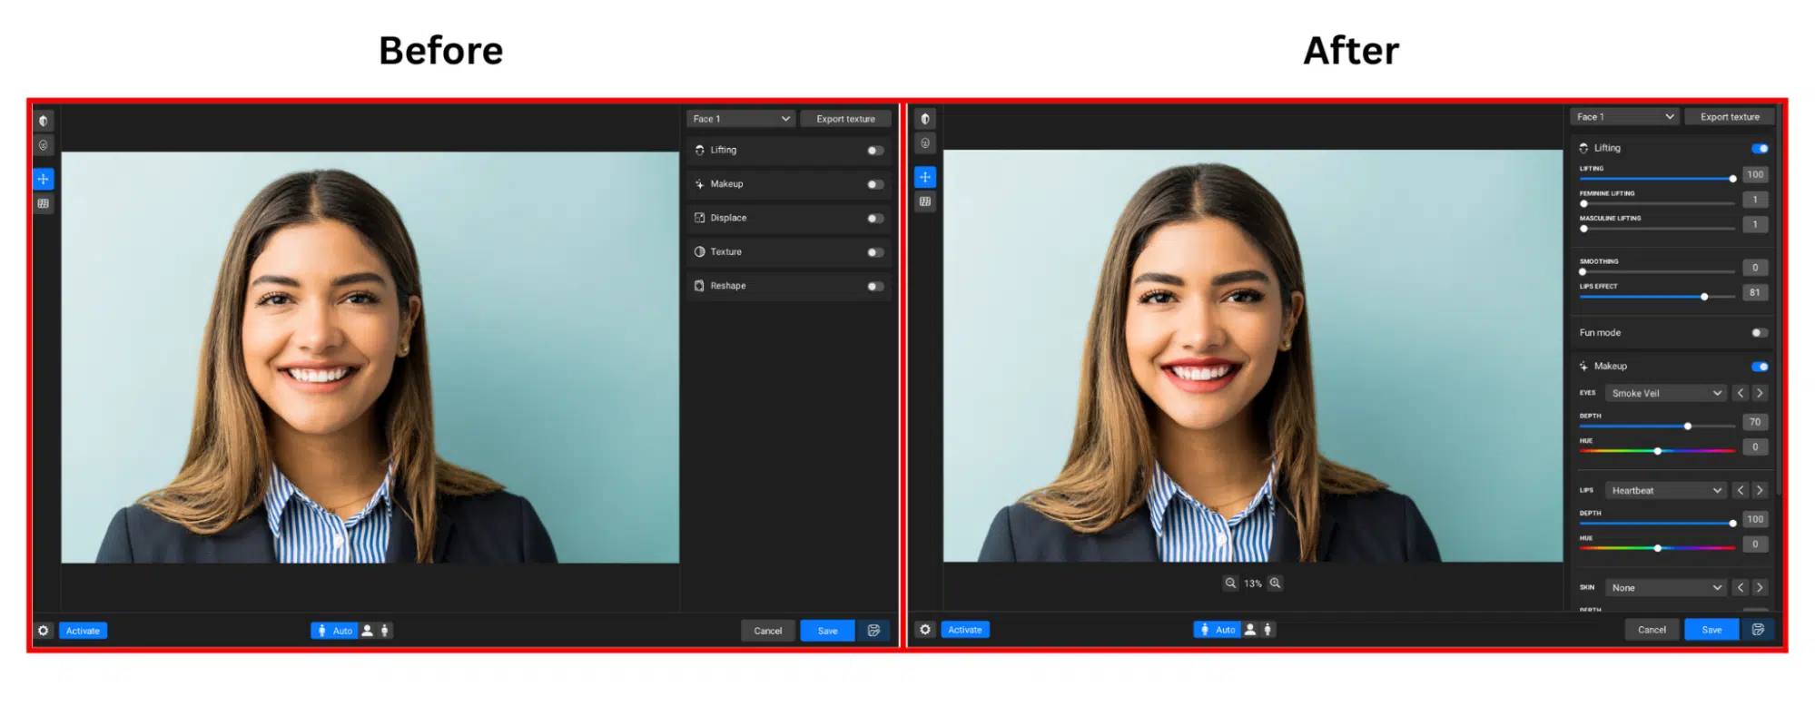Click Export texture in After panel
1815x726 pixels.
1730,117
